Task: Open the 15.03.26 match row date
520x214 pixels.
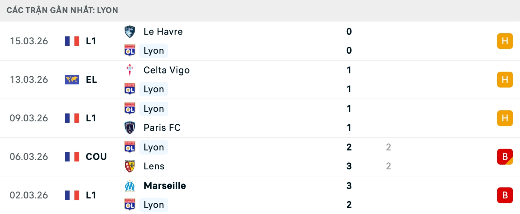Action: pos(29,41)
